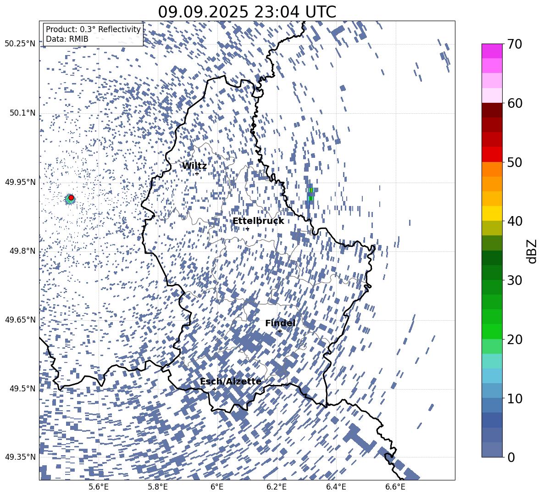Click the latitude label 49.5°N
This screenshot has height=496, width=543.
[22, 388]
